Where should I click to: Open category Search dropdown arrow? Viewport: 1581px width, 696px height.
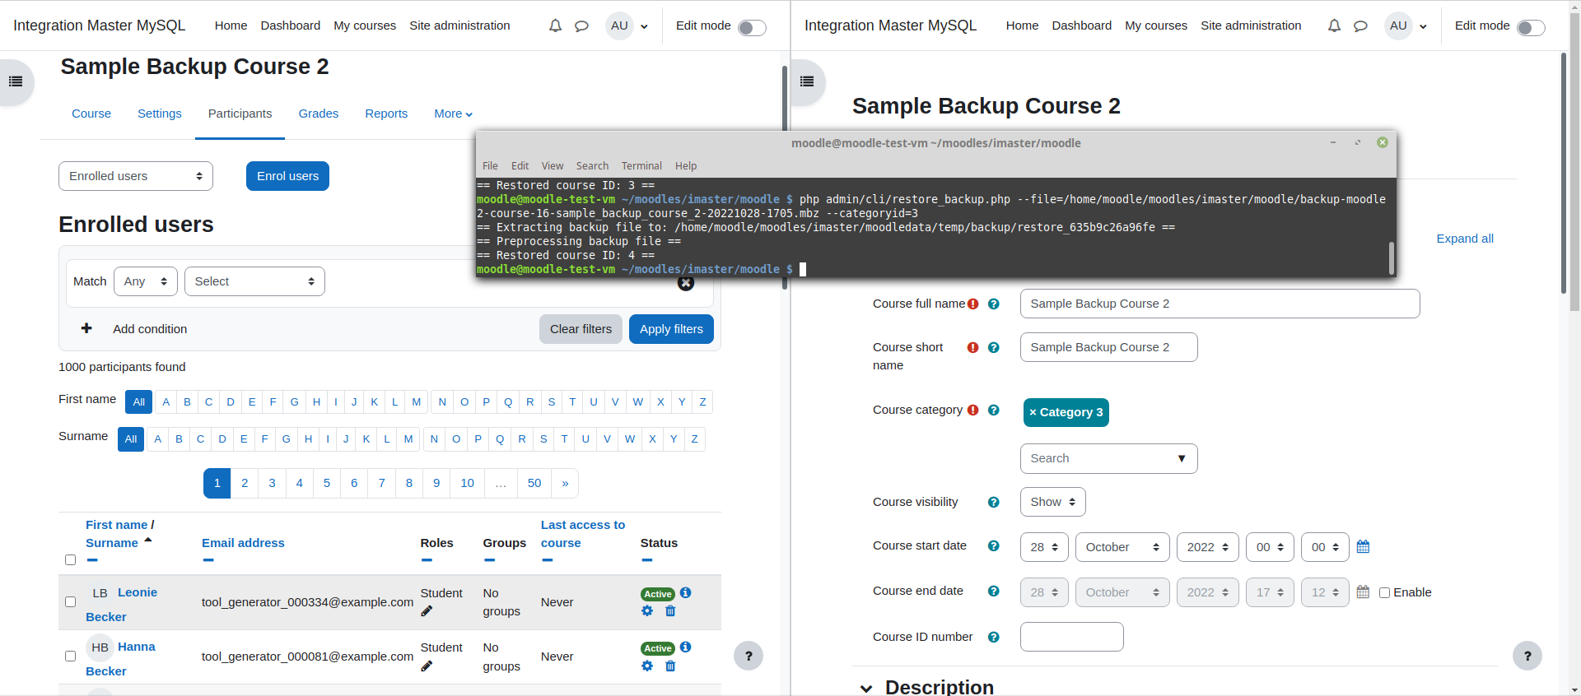pos(1182,458)
